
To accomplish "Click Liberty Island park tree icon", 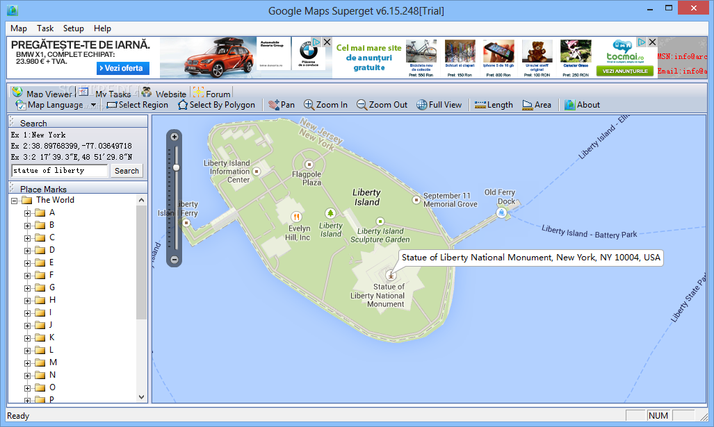I will pyautogui.click(x=330, y=213).
